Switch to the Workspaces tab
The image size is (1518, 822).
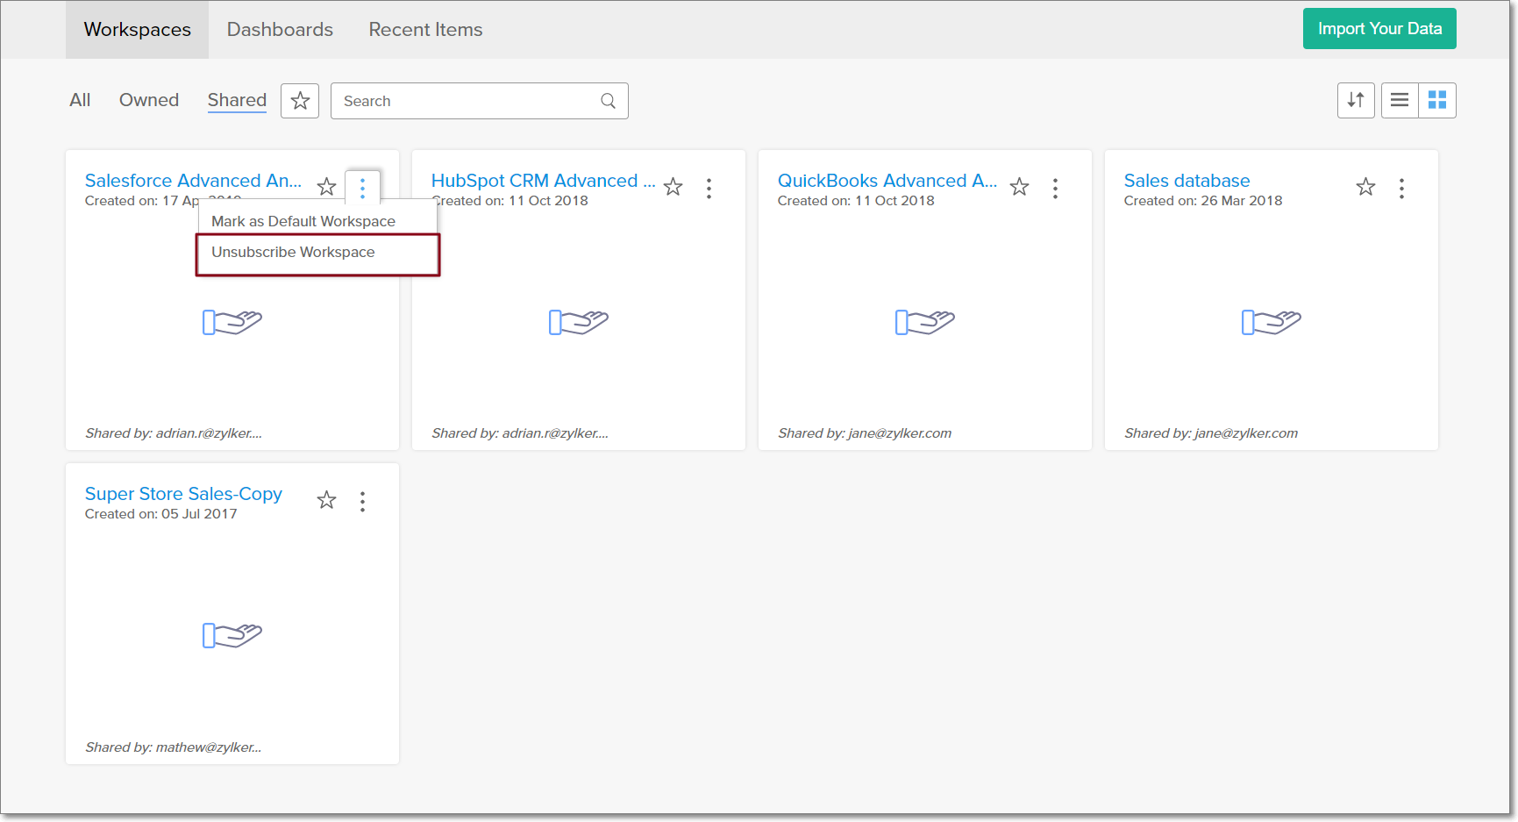(x=138, y=30)
